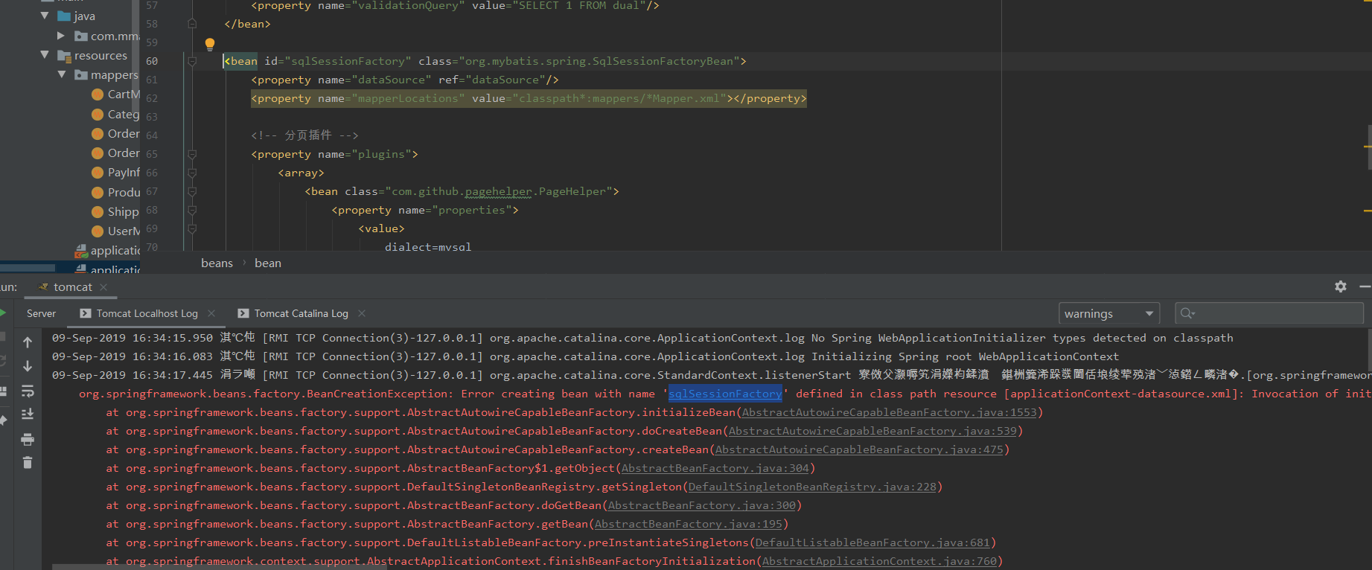Click the bean breadcrumb
This screenshot has width=1372, height=570.
coord(268,263)
